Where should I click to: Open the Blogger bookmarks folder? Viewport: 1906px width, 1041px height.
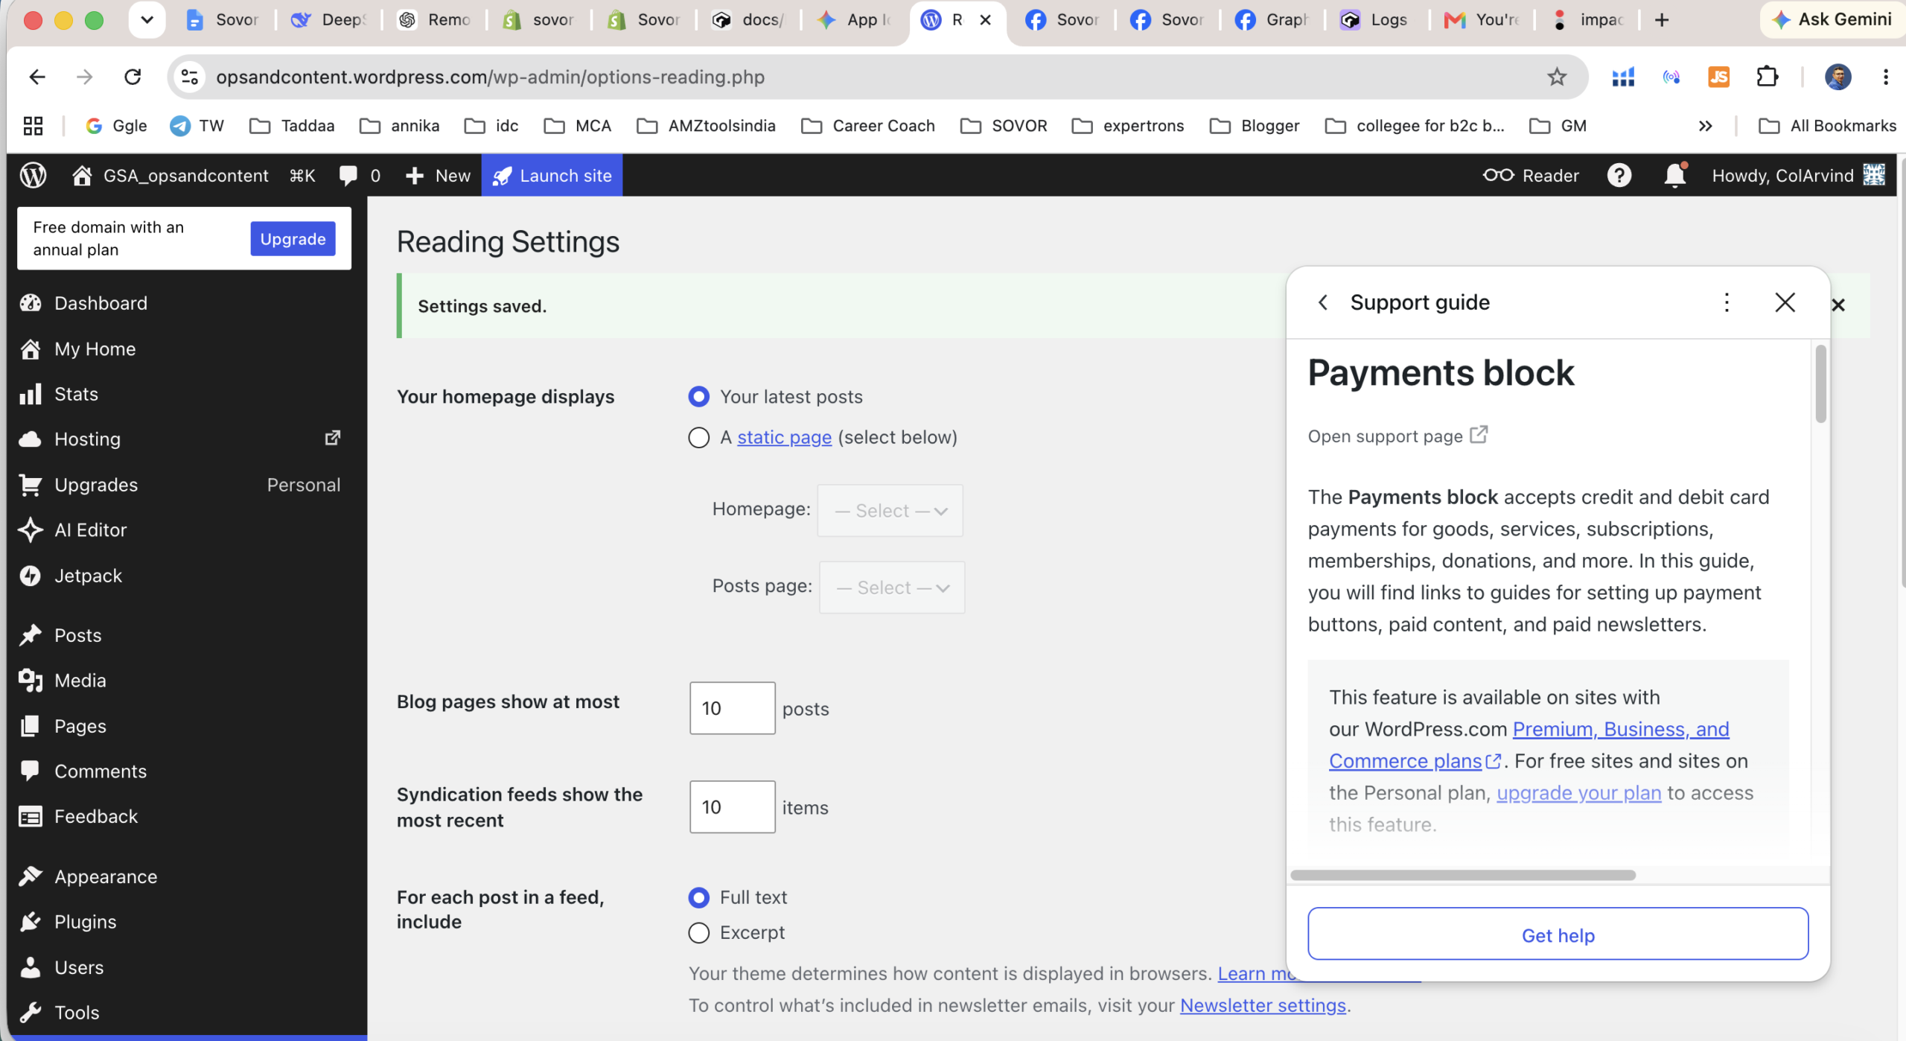1255,126
